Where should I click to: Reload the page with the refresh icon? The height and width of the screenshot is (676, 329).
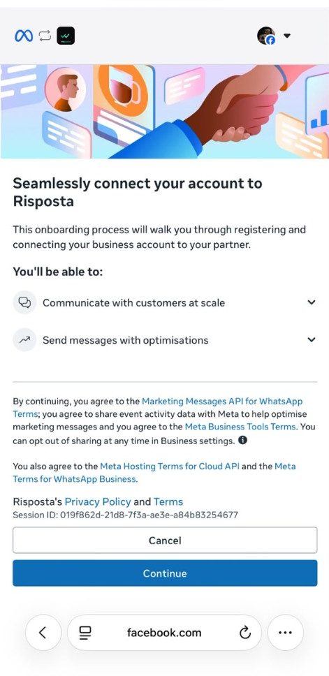coord(244,633)
